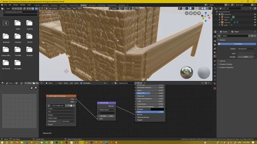Open the World properties tab icon
The height and width of the screenshot is (144, 257).
(x=215, y=56)
